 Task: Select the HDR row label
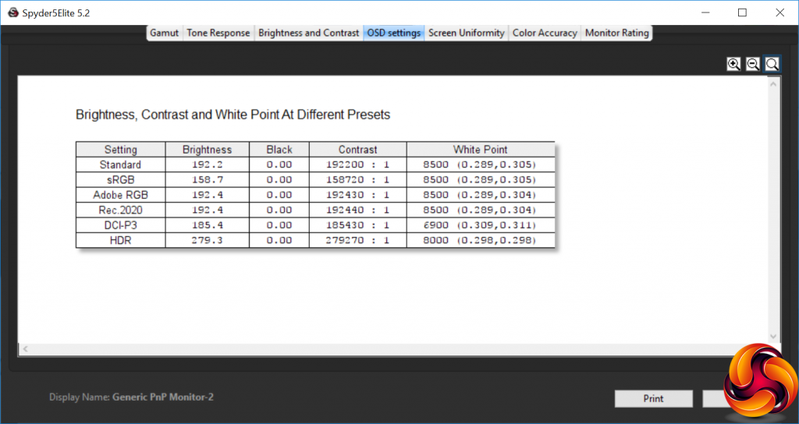point(121,240)
